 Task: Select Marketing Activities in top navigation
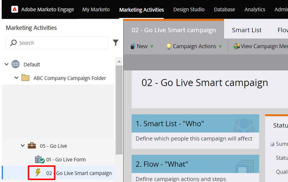141,10
